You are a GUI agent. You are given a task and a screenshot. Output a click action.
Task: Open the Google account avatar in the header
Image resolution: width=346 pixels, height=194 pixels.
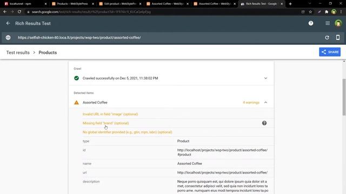click(x=338, y=23)
